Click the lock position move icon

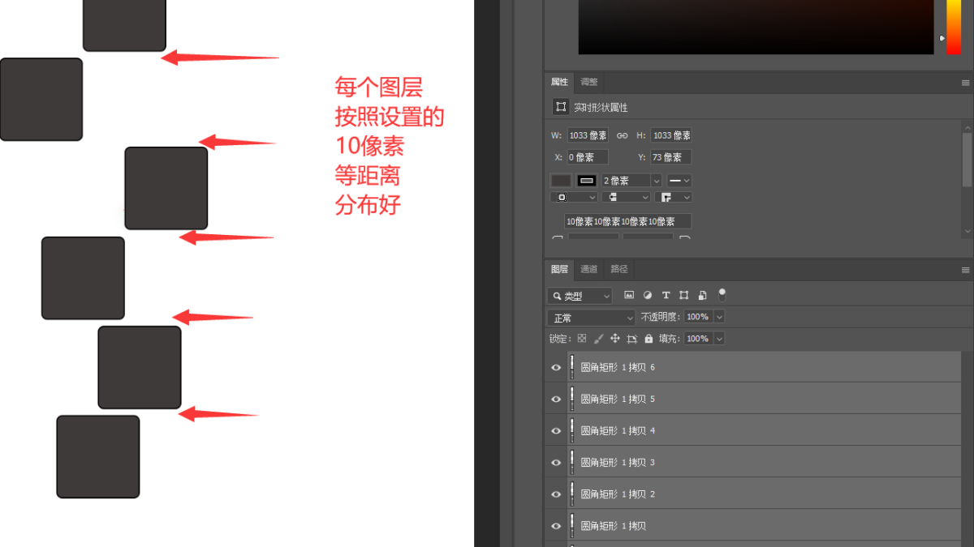[x=614, y=339]
